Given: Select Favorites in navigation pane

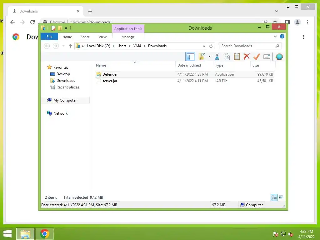Looking at the screenshot, I should coord(61,67).
